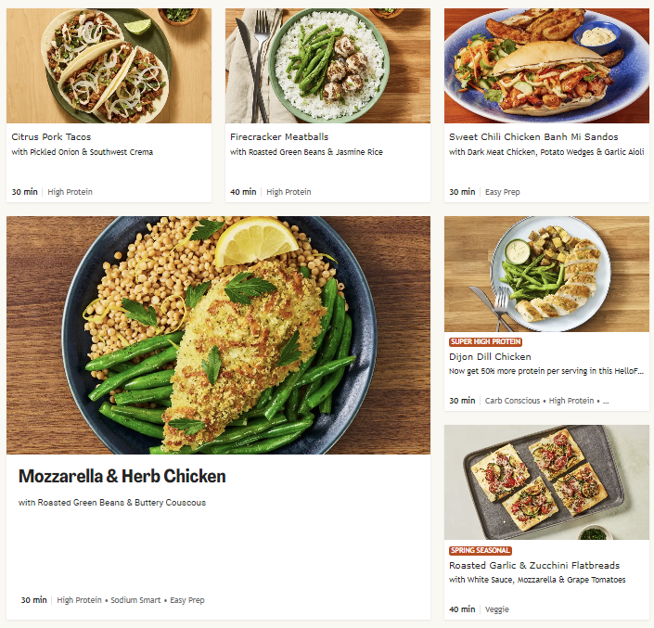The height and width of the screenshot is (628, 654).
Task: View the Sweet Chili Chicken Banh Mi photo
Action: coord(546,65)
